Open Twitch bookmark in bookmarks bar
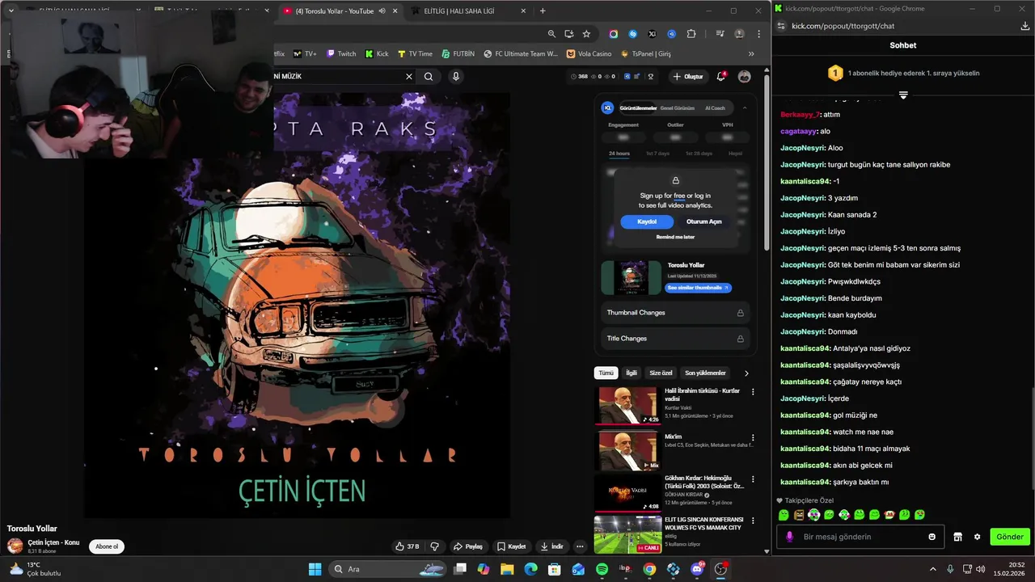Viewport: 1035px width, 582px height. point(341,54)
